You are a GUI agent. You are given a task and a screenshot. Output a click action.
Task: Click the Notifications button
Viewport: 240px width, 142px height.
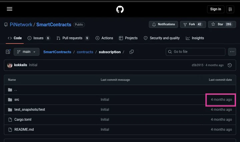point(163,24)
